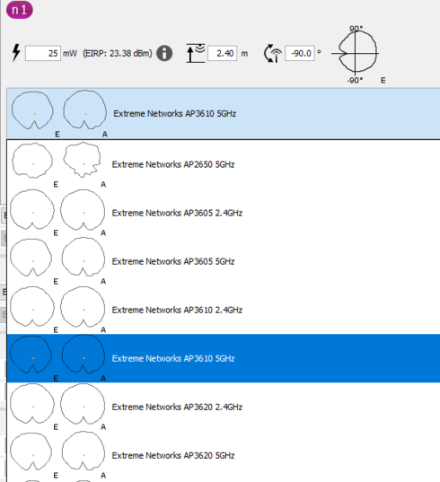Edit the transmit power mW field
Image resolution: width=440 pixels, height=482 pixels.
point(43,53)
